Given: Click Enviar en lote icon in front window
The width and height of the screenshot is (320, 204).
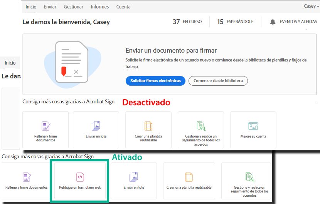Looking at the screenshot, I should coord(96,126).
